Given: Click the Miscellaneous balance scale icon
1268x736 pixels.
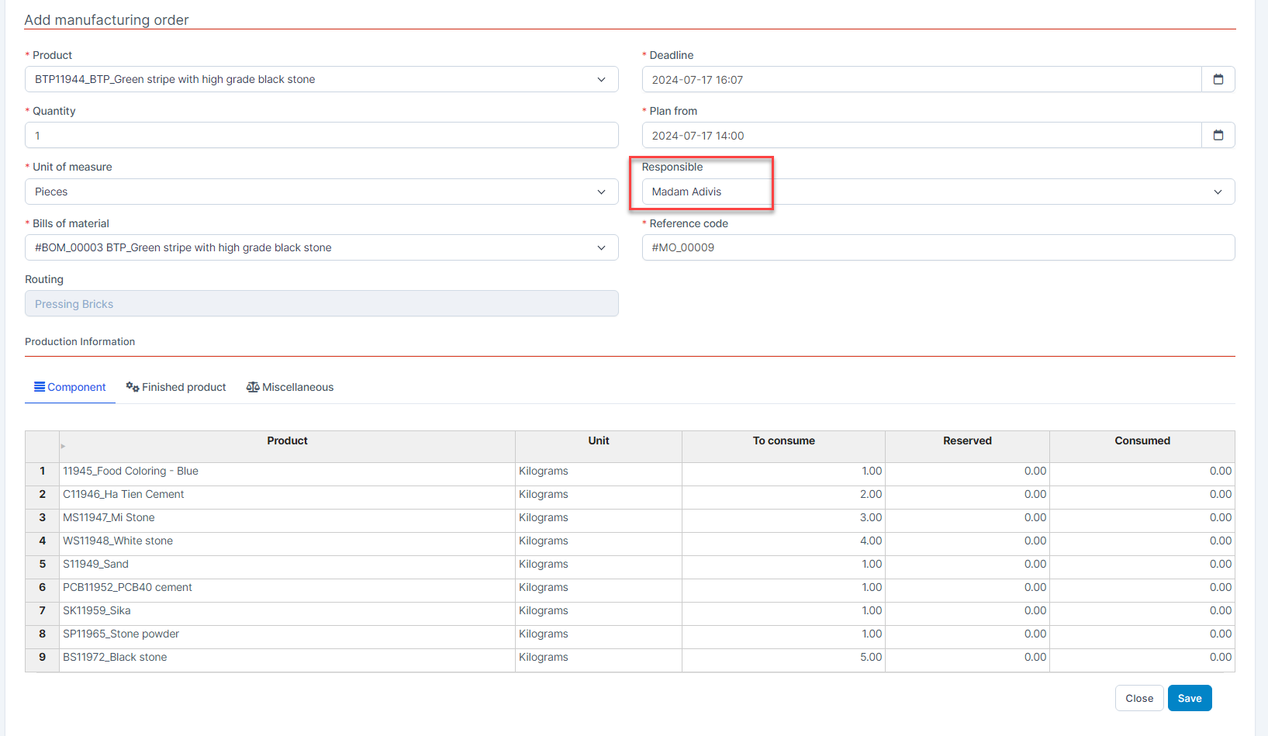Looking at the screenshot, I should (x=253, y=387).
